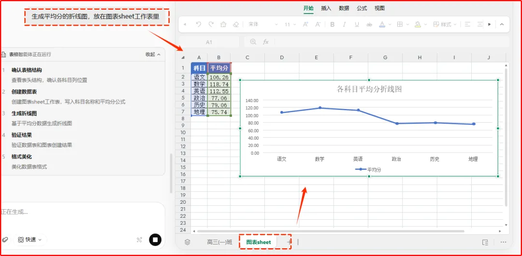The image size is (522, 256).
Task: Select the format painter icon
Action: tap(223, 24)
